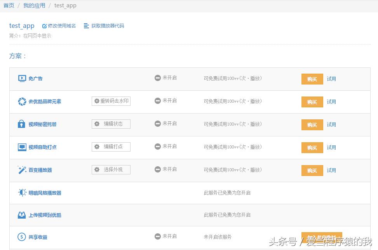Select the 共享收益 dollar icon

click(23, 237)
